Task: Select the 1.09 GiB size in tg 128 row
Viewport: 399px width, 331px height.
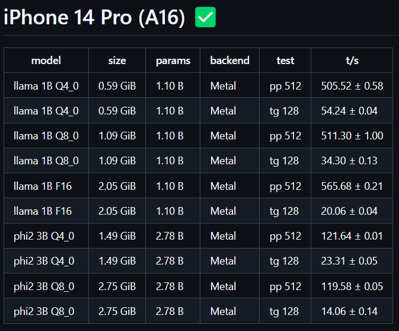Action: 117,160
